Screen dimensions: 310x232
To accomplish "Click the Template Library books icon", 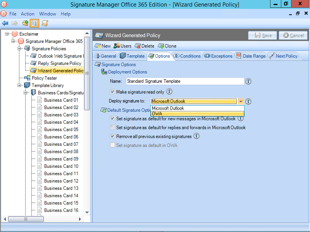I will pyautogui.click(x=27, y=85).
